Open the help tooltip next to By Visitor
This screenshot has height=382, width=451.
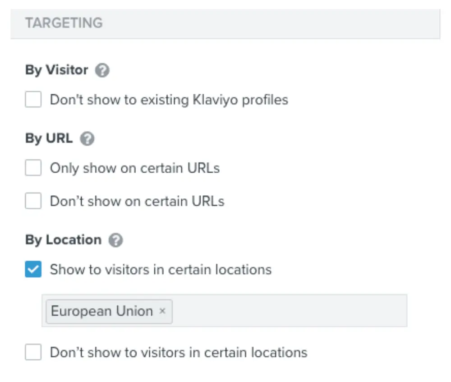pos(102,71)
